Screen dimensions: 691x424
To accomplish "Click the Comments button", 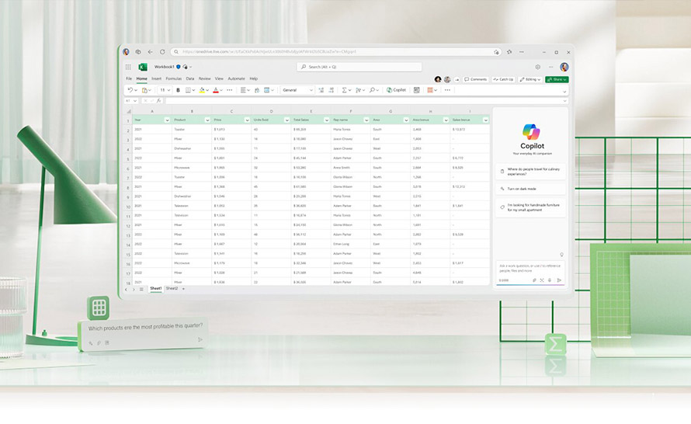I will 476,79.
